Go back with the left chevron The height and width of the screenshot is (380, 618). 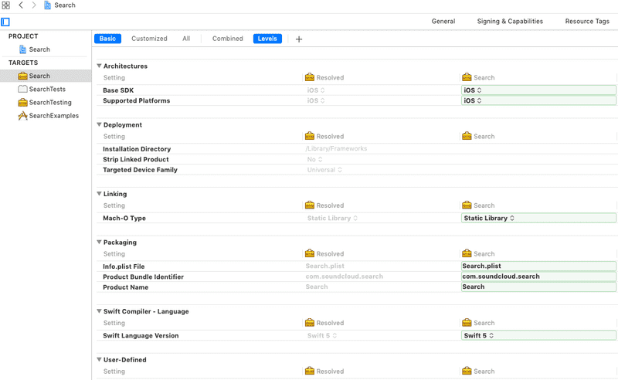click(x=21, y=5)
